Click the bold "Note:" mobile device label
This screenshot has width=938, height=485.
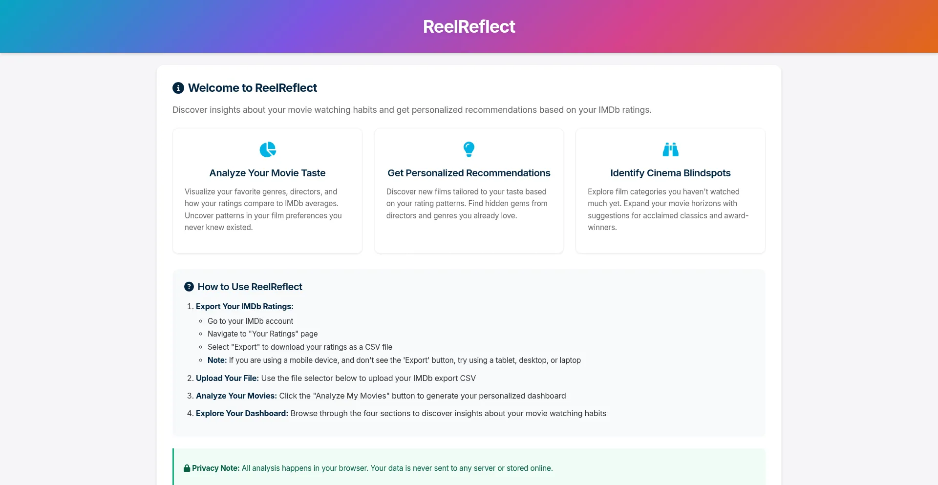217,360
